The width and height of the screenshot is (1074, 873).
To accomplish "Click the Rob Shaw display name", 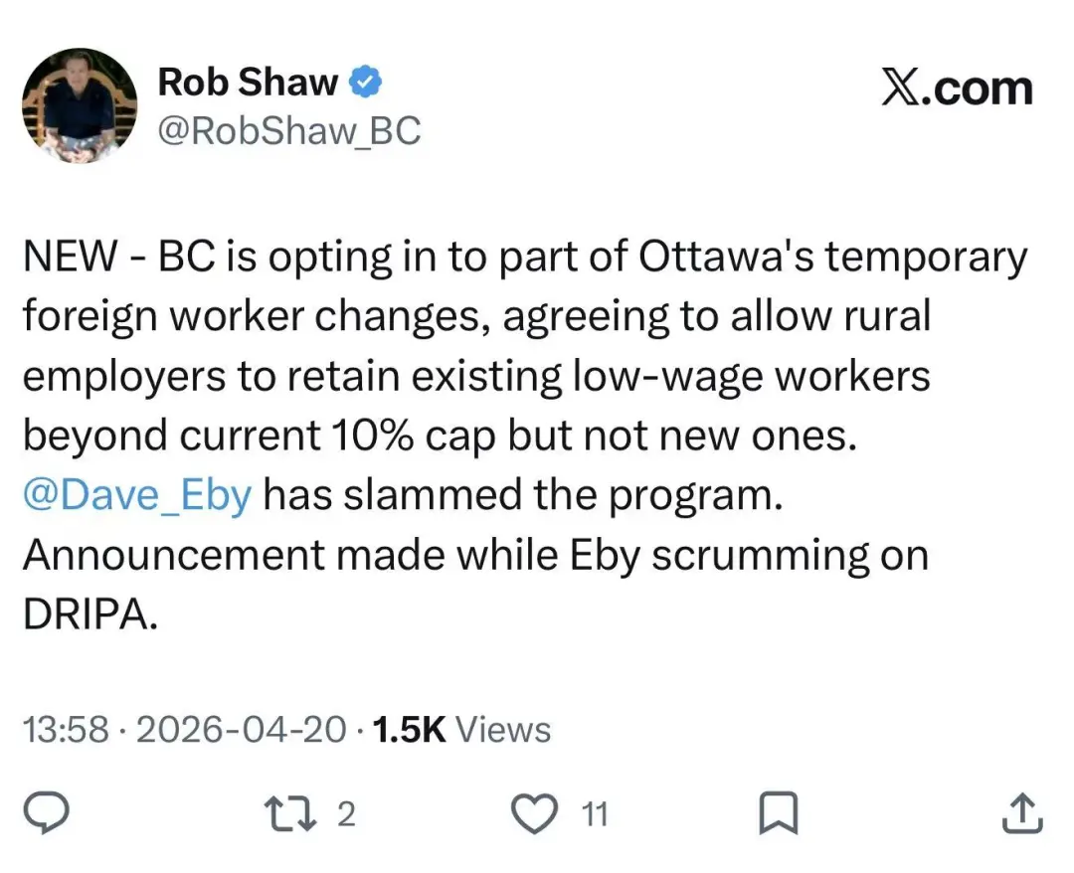I will pos(248,84).
